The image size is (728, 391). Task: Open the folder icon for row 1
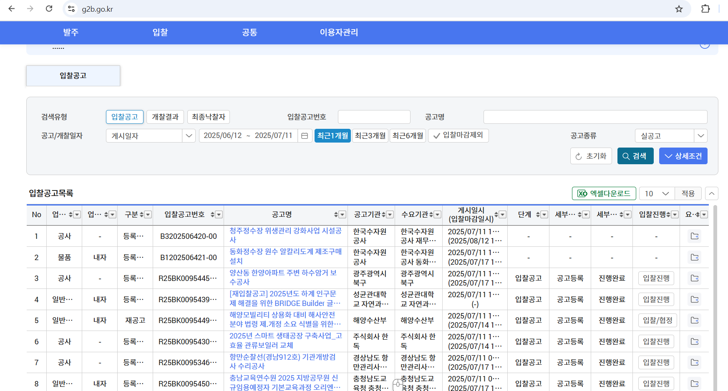(694, 236)
